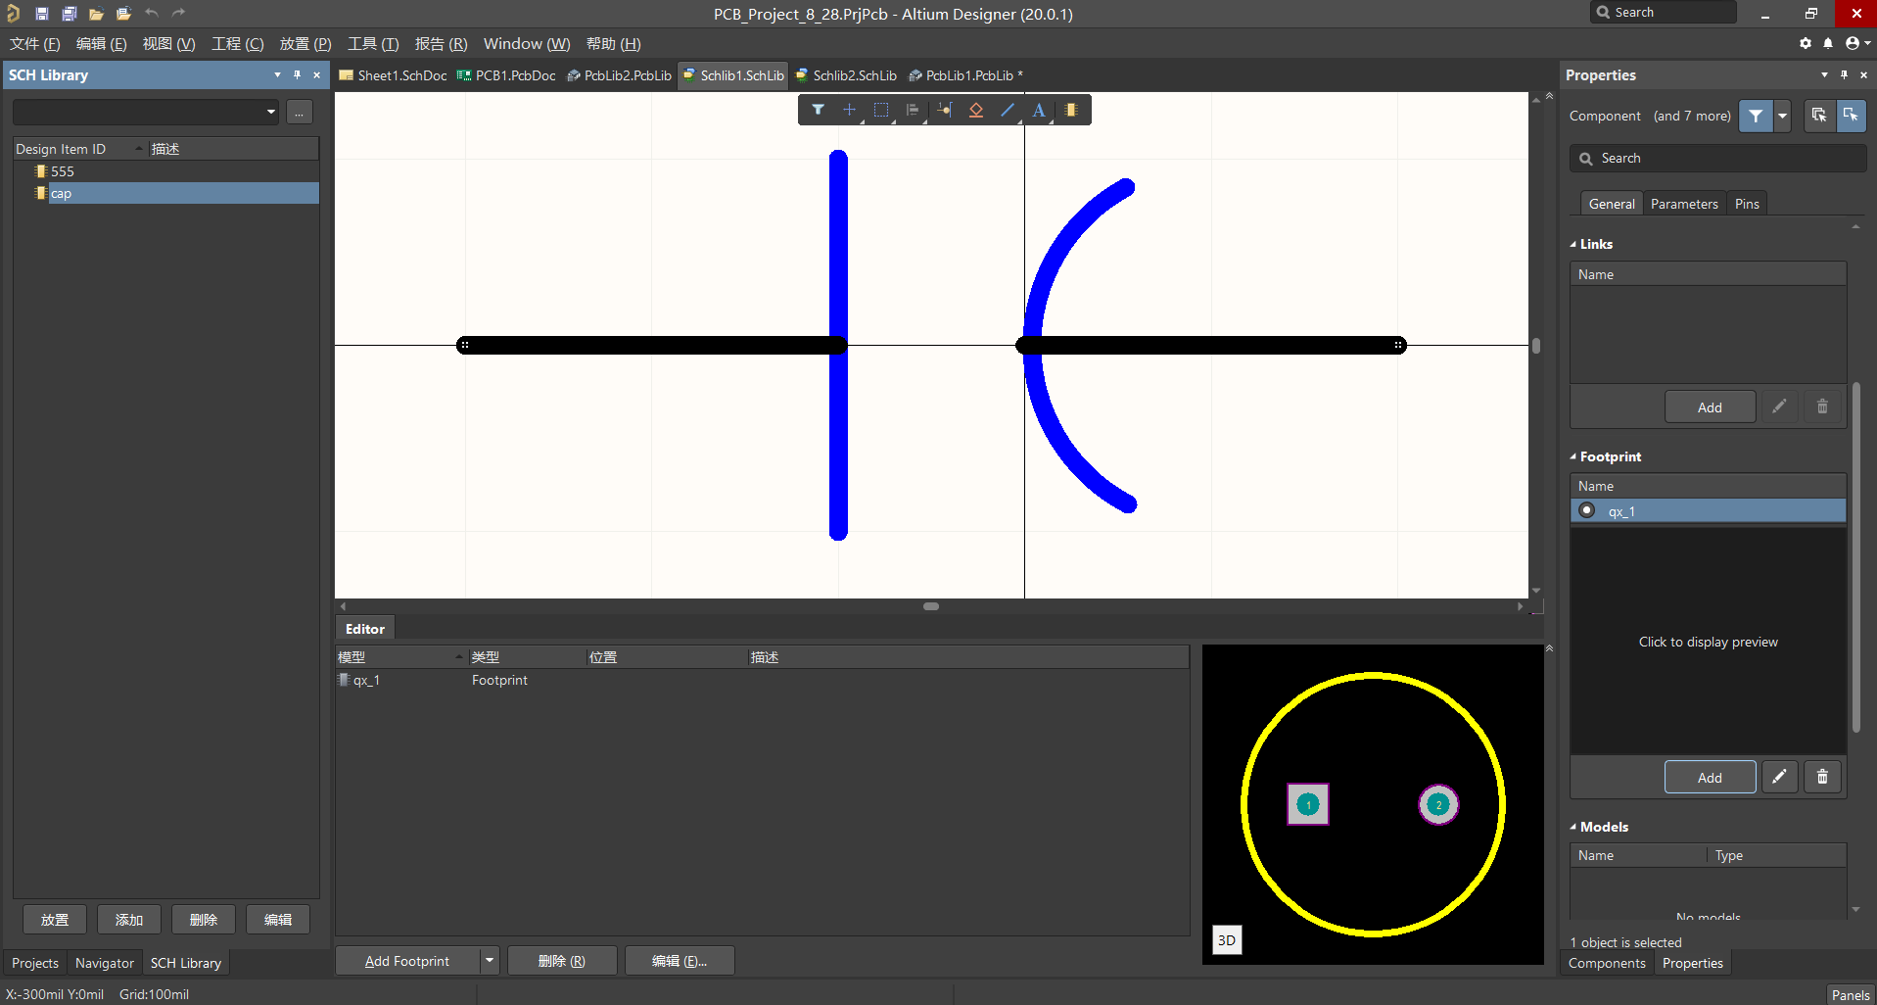
Task: Edit the selected footprint with pencil icon
Action: 1779,777
